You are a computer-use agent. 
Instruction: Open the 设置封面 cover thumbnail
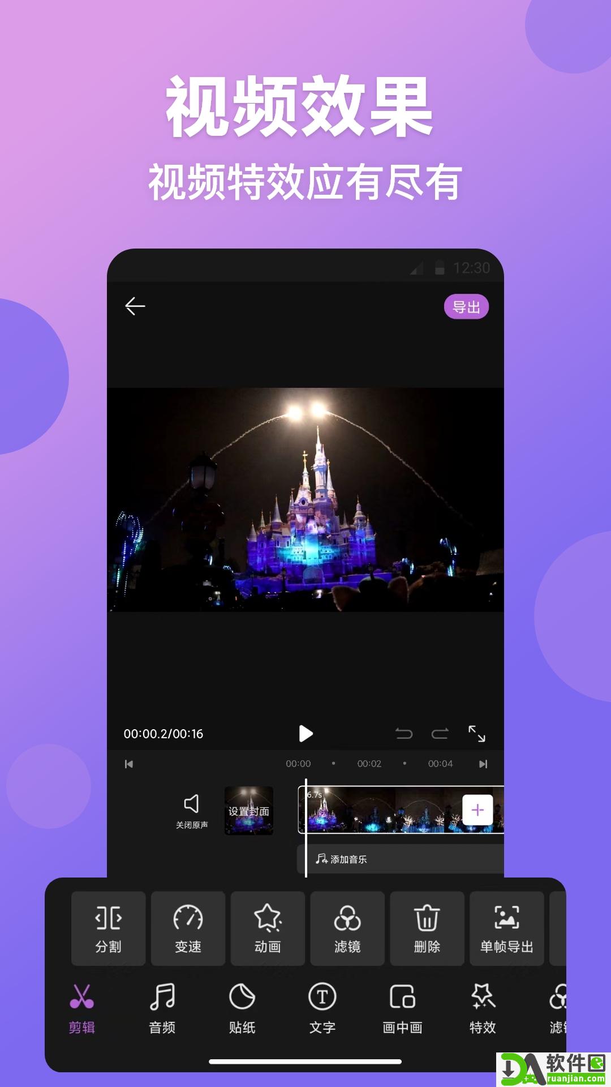(x=249, y=811)
